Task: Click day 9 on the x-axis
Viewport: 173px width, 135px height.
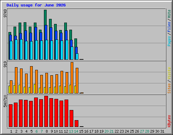Action: [x=52, y=131]
